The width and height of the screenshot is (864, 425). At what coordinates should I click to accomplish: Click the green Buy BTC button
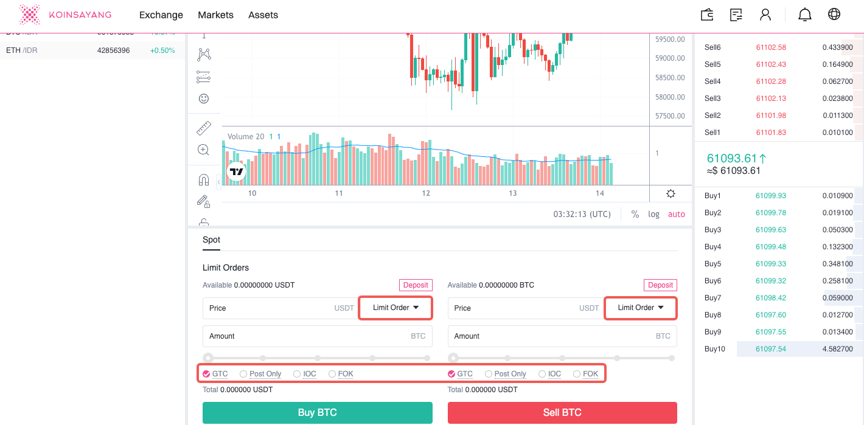(317, 412)
